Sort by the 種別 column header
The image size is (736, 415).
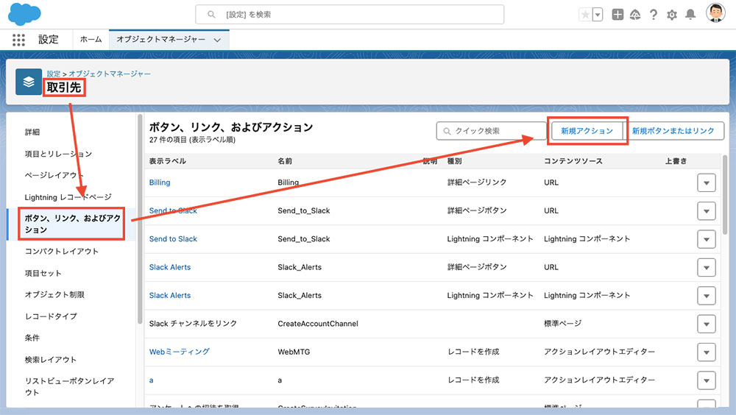pos(454,161)
